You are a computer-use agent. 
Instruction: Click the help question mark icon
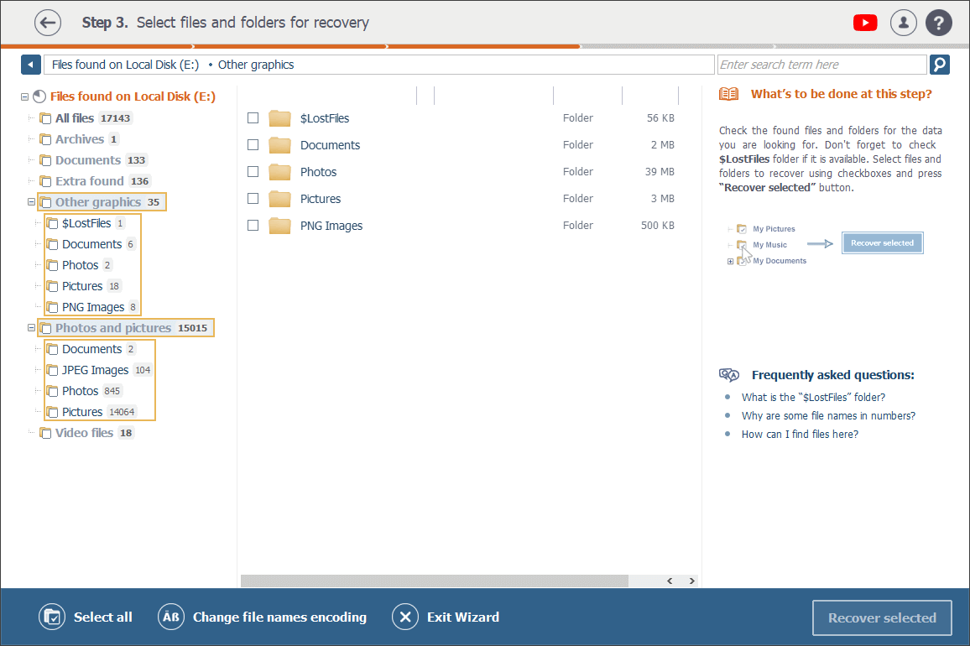click(939, 23)
